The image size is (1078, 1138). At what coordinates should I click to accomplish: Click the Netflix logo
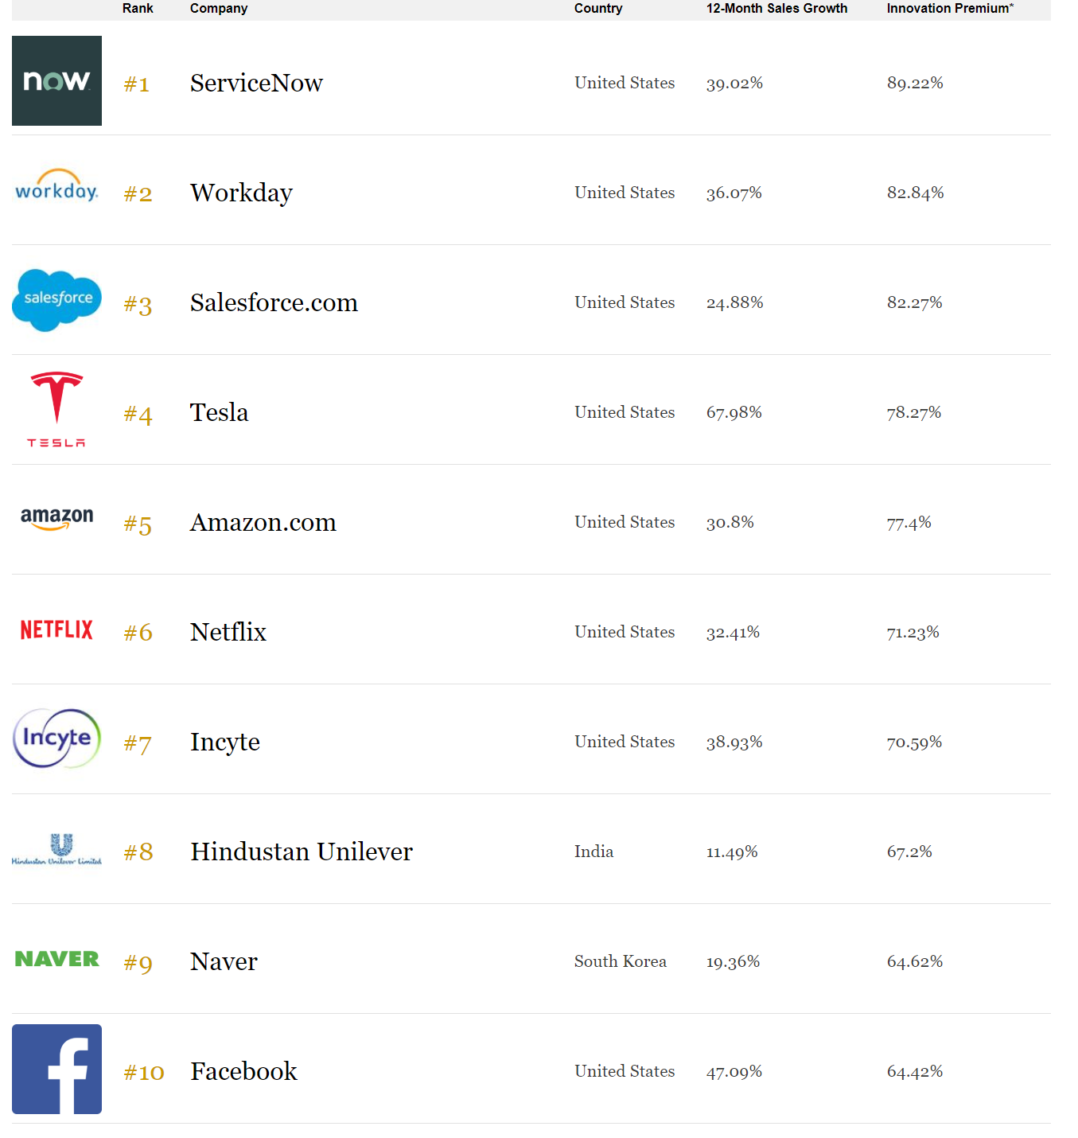click(56, 629)
